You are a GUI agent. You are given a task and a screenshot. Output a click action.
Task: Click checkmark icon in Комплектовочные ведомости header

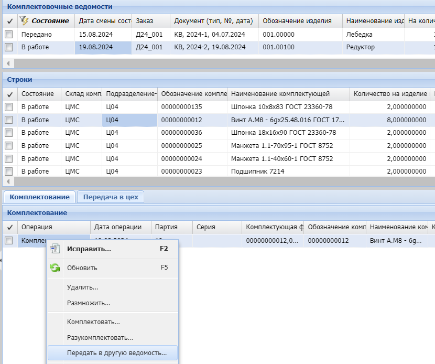click(9, 21)
